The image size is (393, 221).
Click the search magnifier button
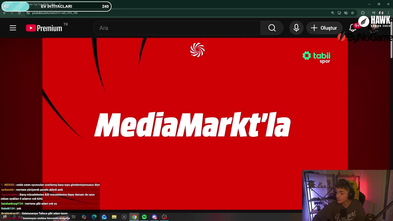coord(272,28)
